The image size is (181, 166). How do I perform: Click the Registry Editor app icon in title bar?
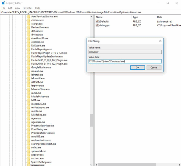(x=3, y=3)
